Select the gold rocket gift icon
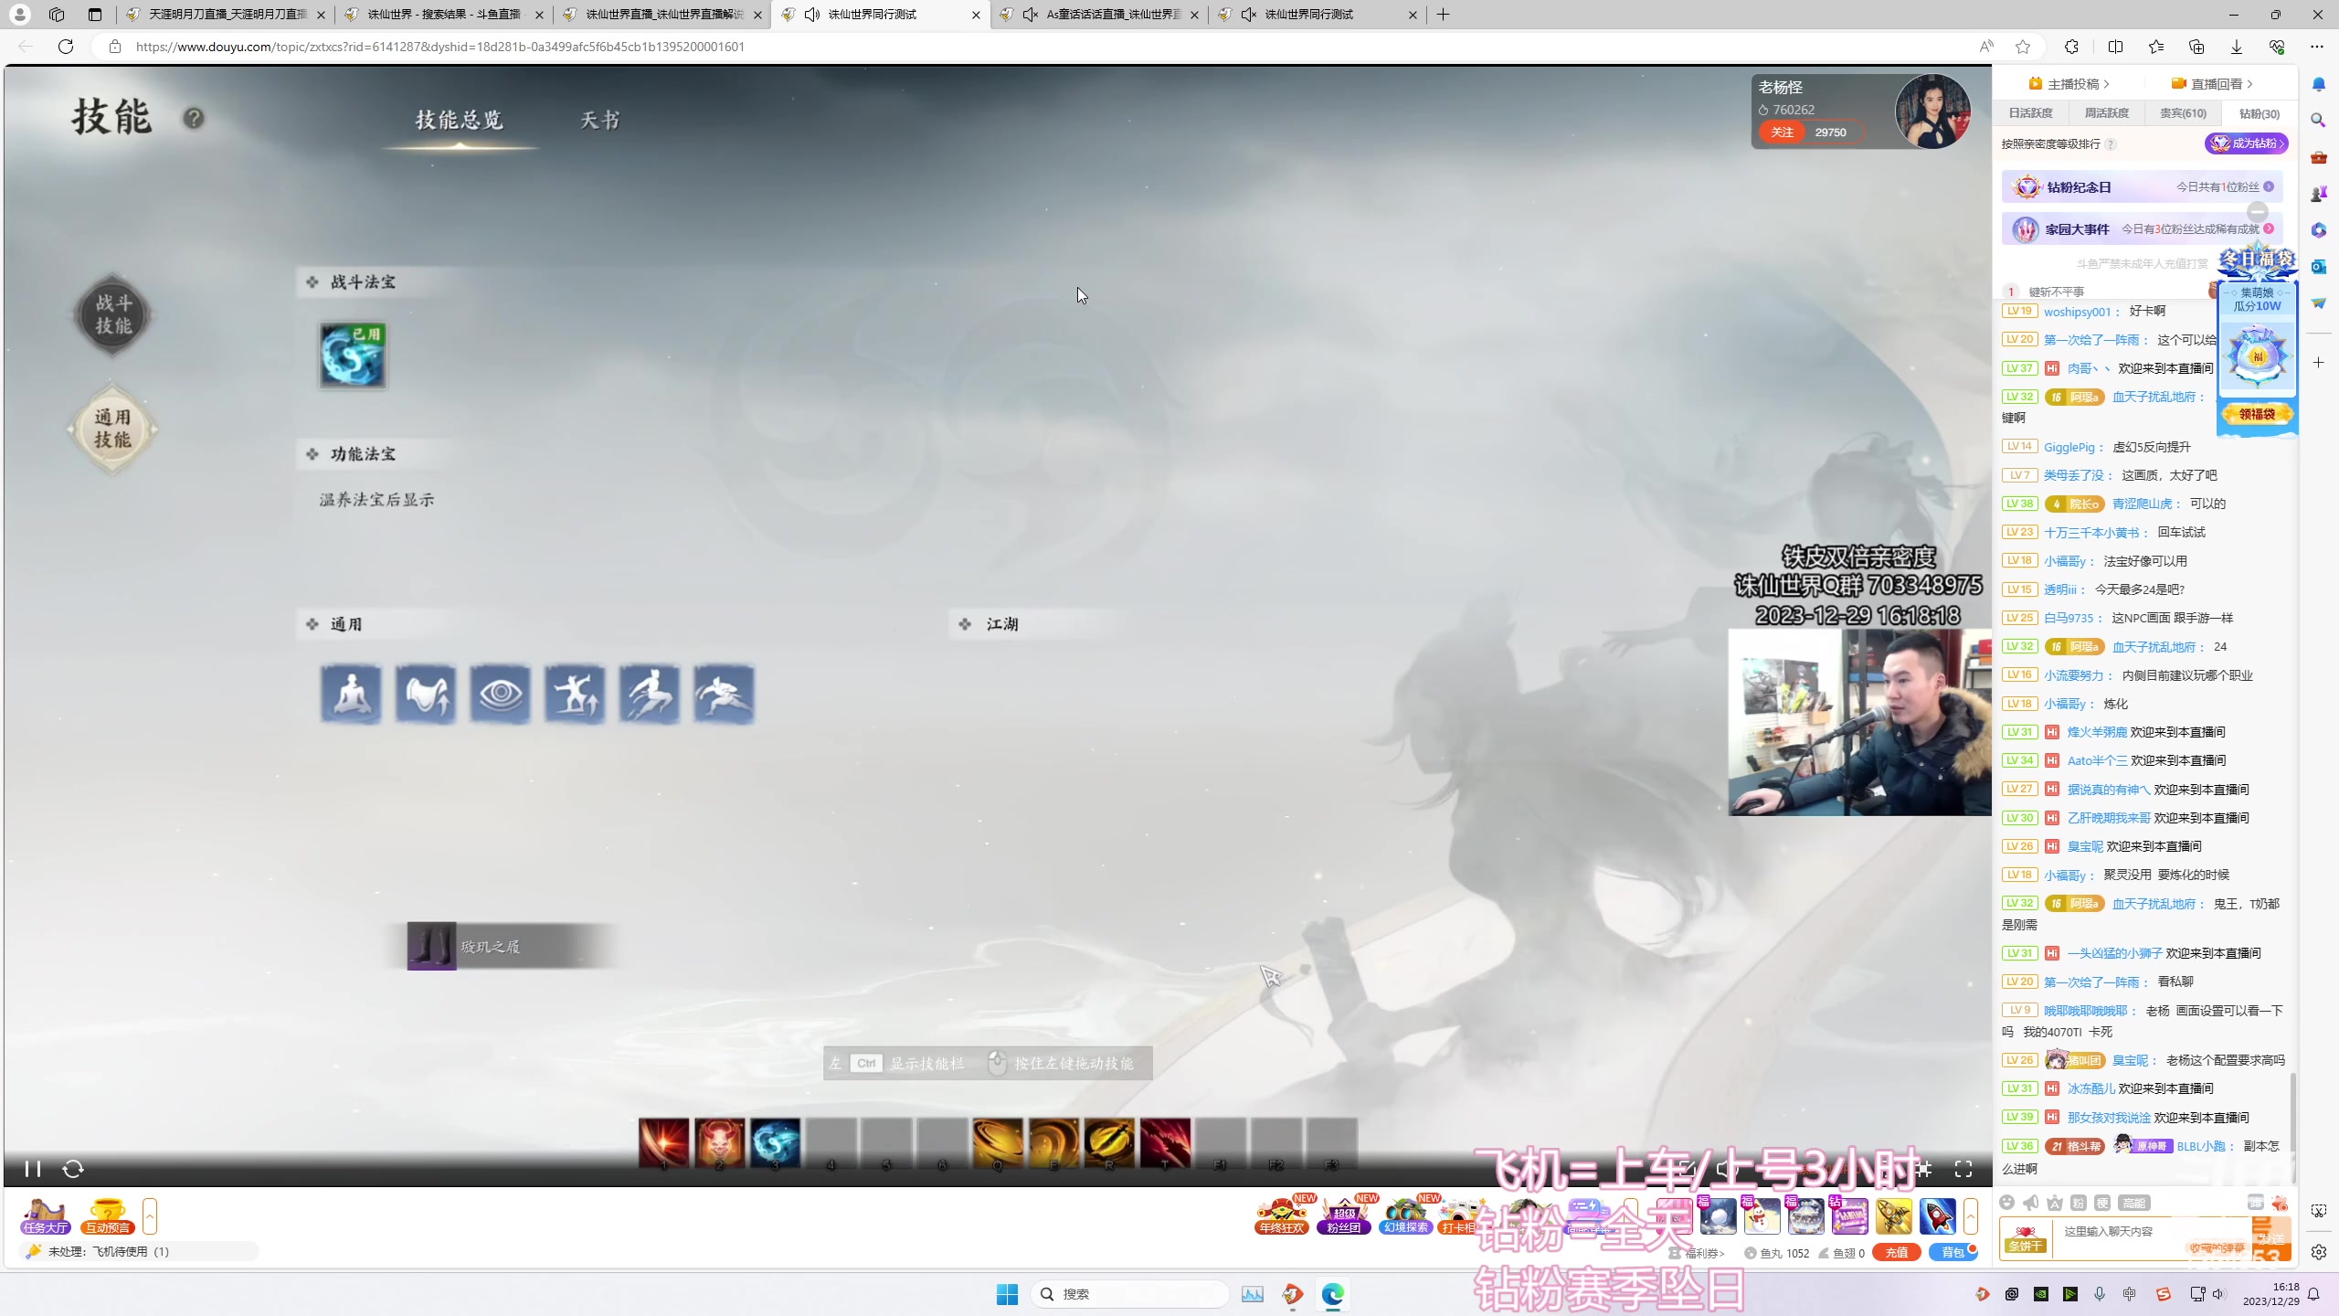This screenshot has height=1316, width=2339. pyautogui.click(x=1893, y=1216)
